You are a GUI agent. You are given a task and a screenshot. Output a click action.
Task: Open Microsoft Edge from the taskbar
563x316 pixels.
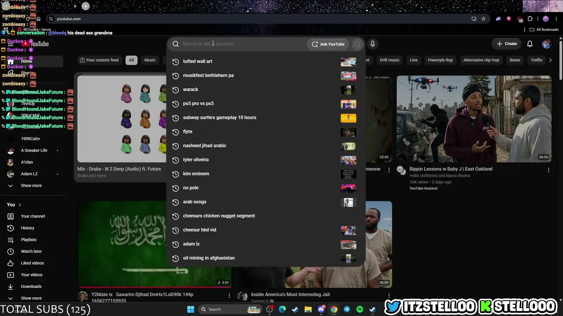pos(282,309)
